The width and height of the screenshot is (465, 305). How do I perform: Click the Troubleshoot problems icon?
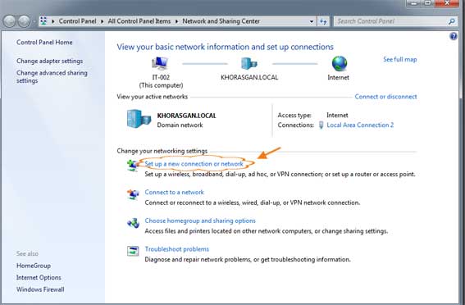point(133,251)
